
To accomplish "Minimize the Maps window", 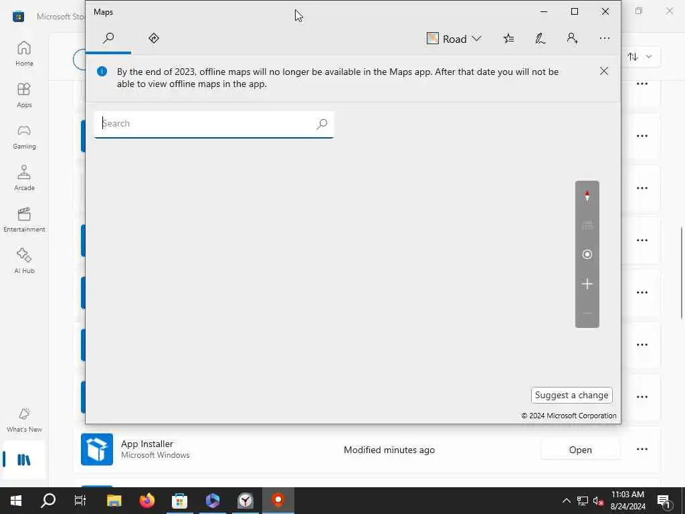I will point(544,12).
